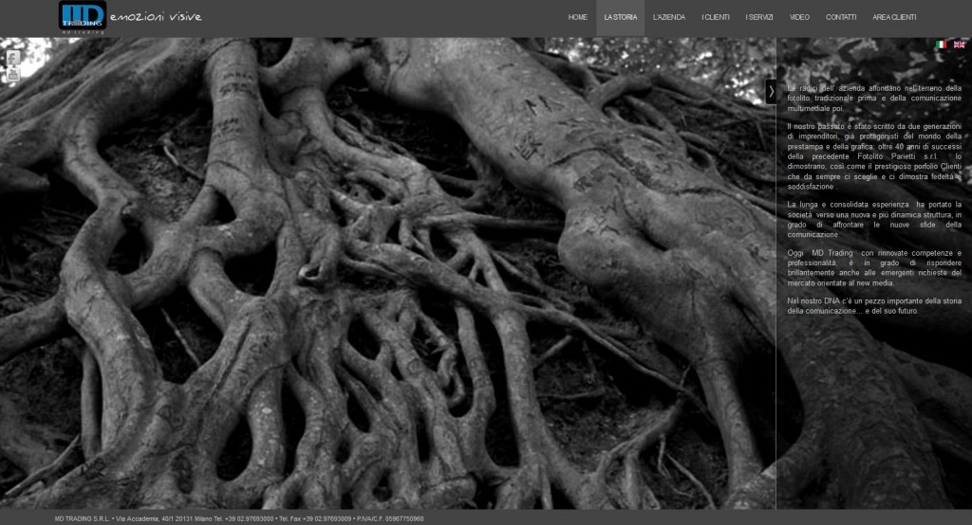This screenshot has height=525, width=972.
Task: Go to the CONTATTI page
Action: (x=841, y=18)
